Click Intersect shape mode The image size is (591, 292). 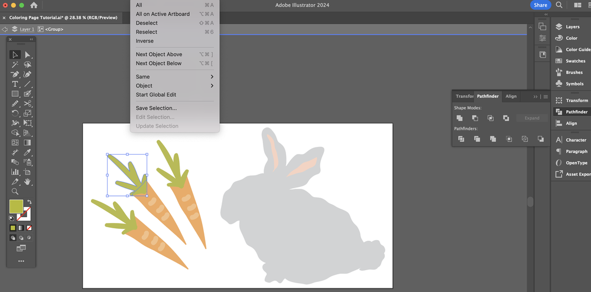[491, 118]
